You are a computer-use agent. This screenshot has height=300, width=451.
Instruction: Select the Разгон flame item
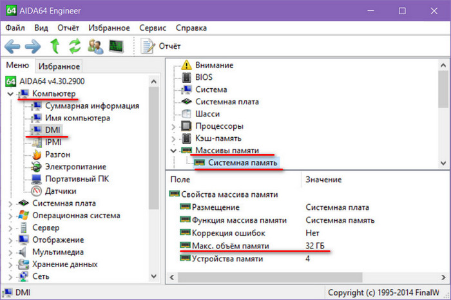[x=57, y=155]
